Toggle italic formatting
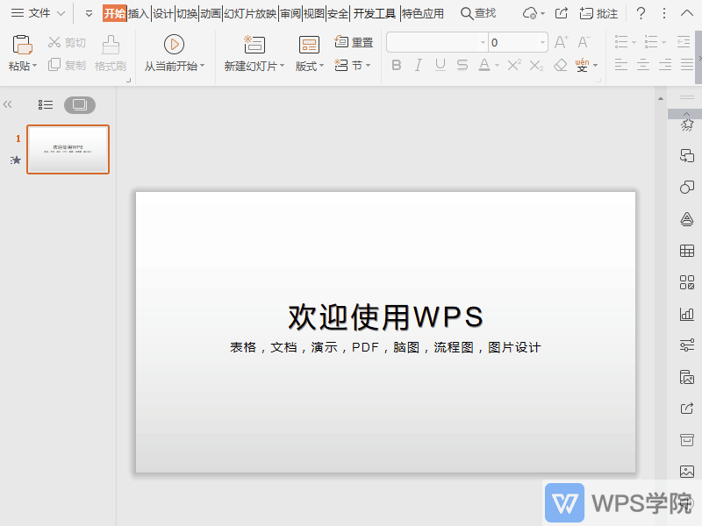This screenshot has height=526, width=702. point(419,65)
